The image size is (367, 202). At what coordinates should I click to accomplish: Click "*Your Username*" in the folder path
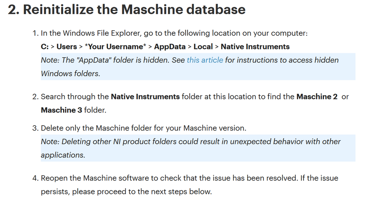click(115, 46)
